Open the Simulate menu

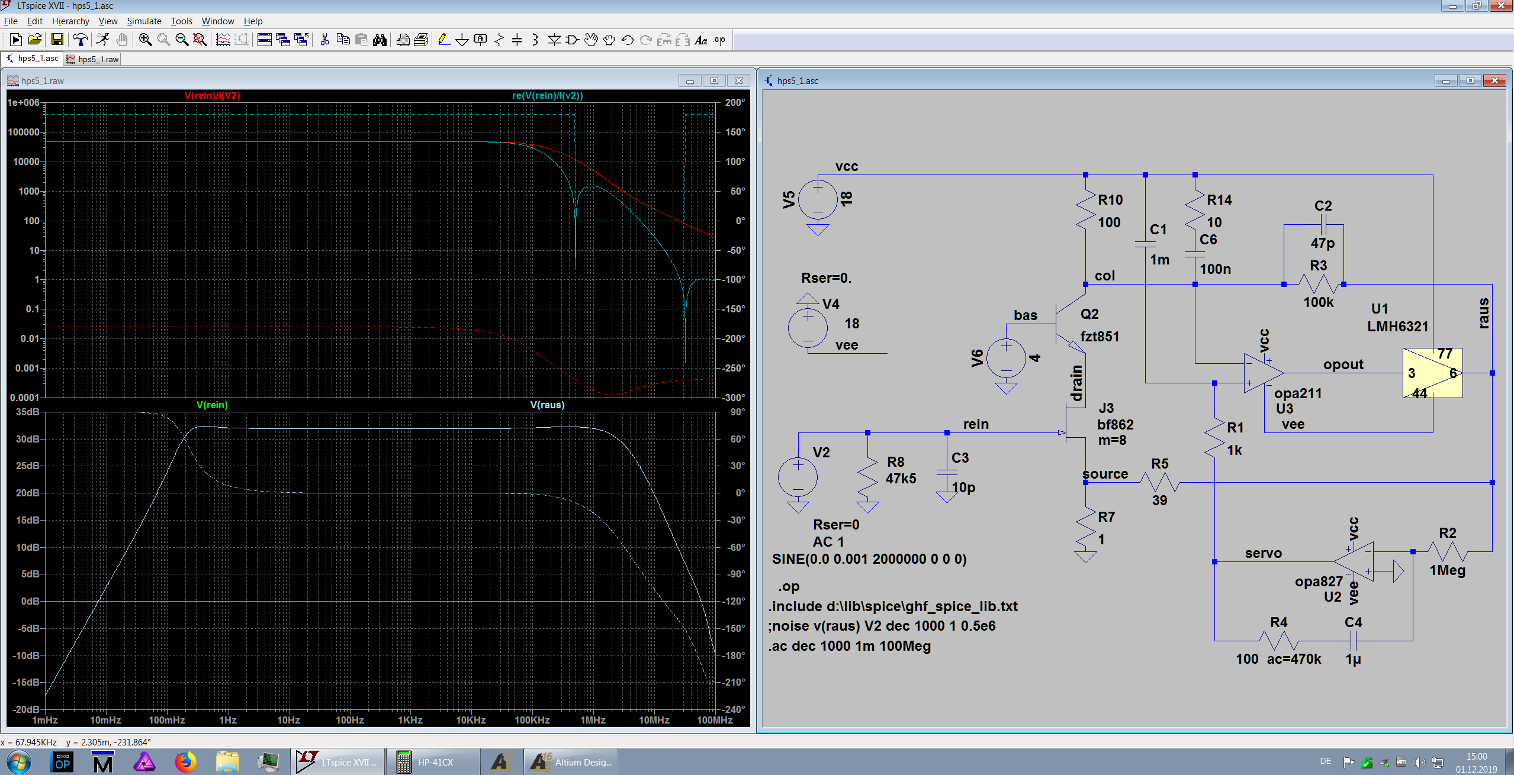[x=144, y=21]
